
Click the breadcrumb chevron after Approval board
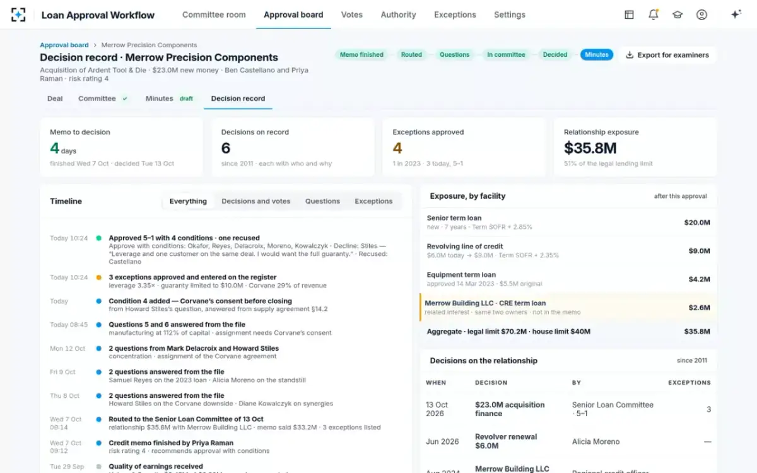pyautogui.click(x=95, y=45)
